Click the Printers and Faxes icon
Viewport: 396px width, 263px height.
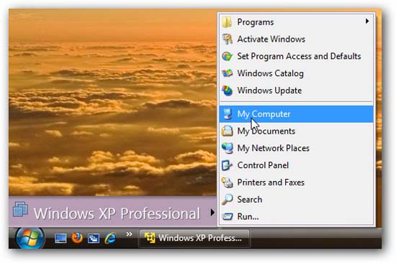pos(228,183)
